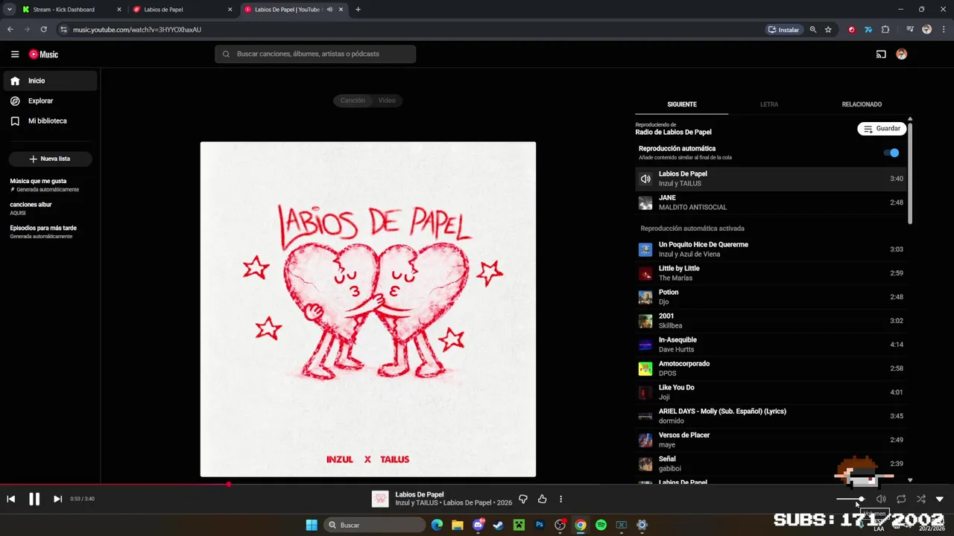Skip to the previous track
The image size is (954, 536).
pos(10,499)
